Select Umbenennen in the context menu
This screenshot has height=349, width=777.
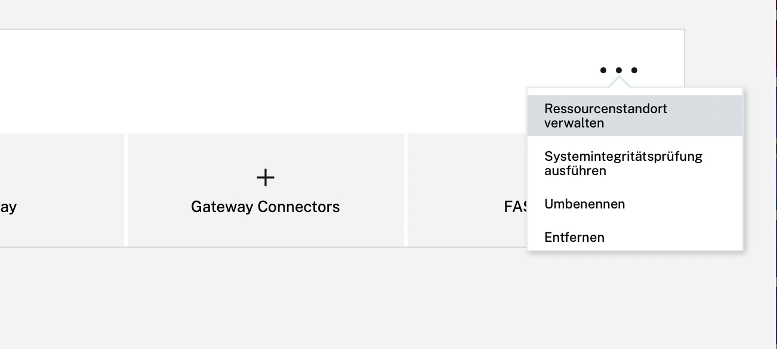(x=635, y=204)
